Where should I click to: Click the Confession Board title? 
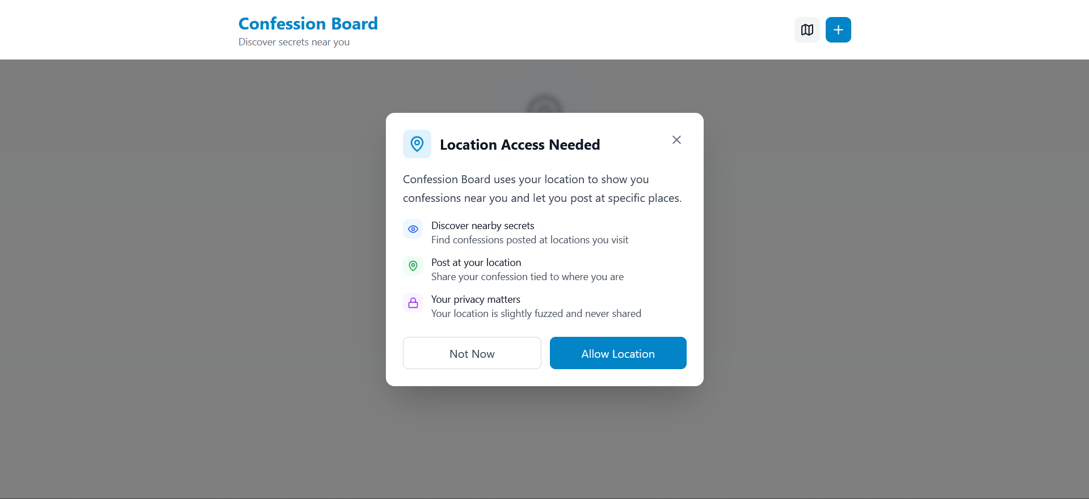[x=308, y=23]
